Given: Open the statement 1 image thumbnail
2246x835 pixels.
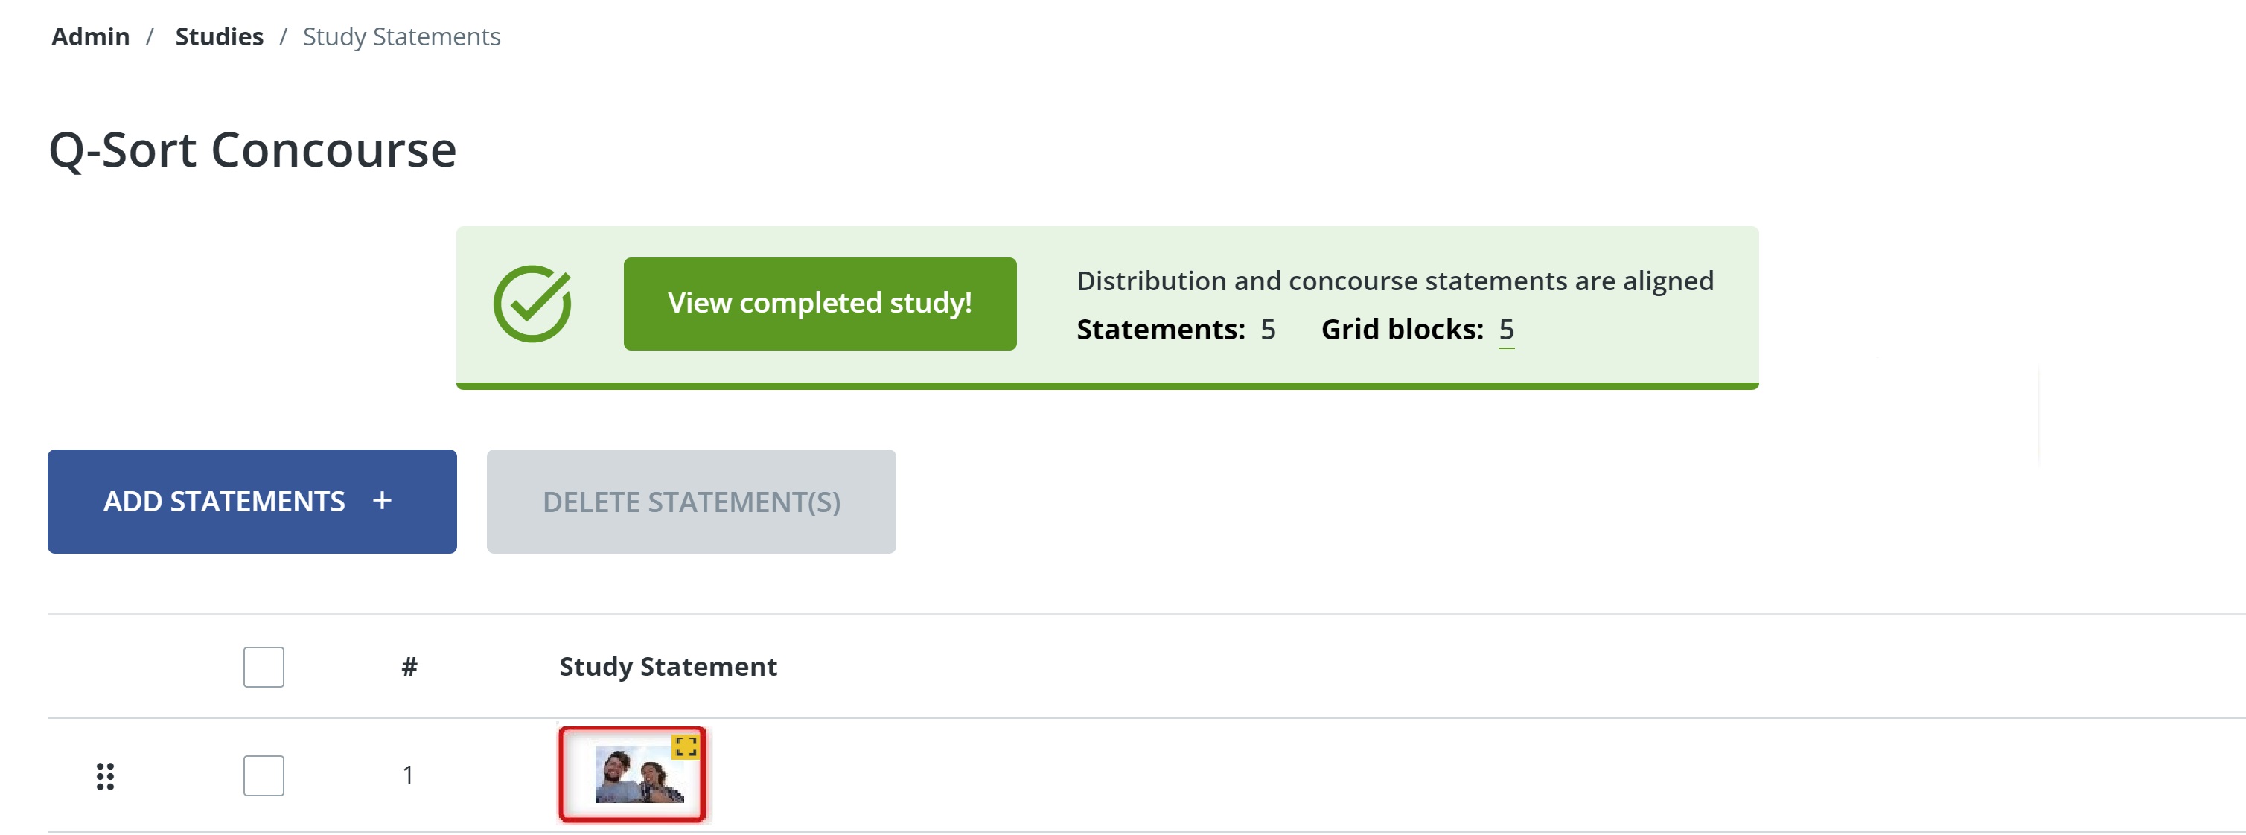Looking at the screenshot, I should (637, 775).
